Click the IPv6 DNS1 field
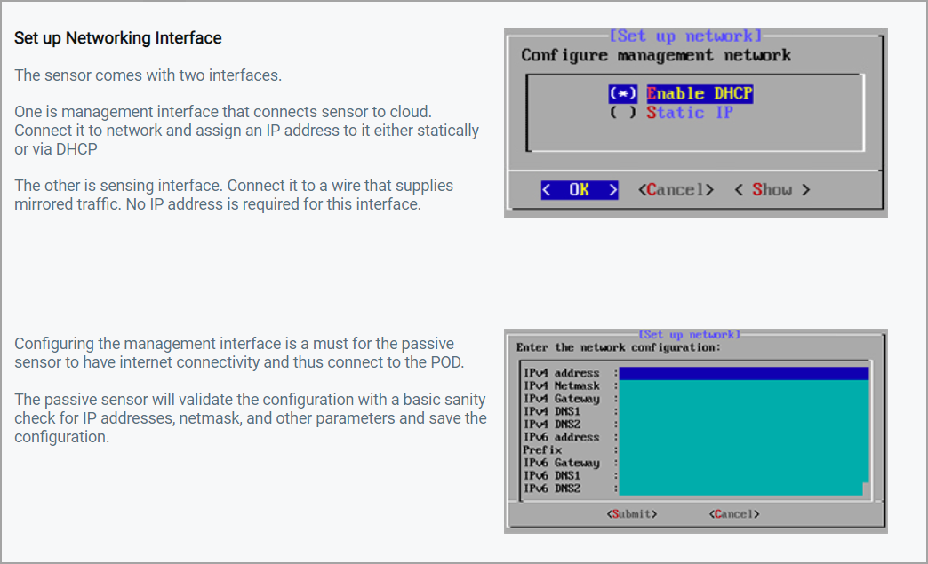Image resolution: width=928 pixels, height=564 pixels. point(743,476)
